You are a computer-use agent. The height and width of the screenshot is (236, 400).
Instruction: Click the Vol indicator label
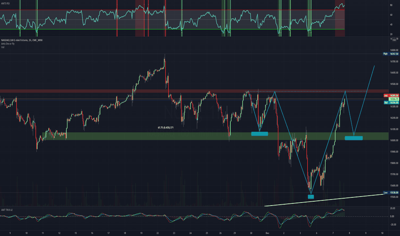click(3, 47)
